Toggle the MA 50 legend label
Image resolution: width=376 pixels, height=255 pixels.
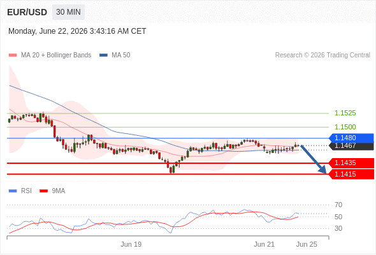pos(121,55)
